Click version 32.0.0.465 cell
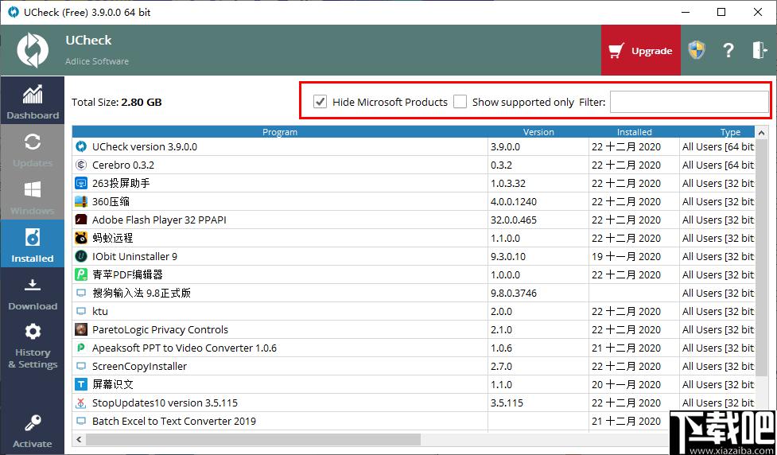 tap(514, 220)
